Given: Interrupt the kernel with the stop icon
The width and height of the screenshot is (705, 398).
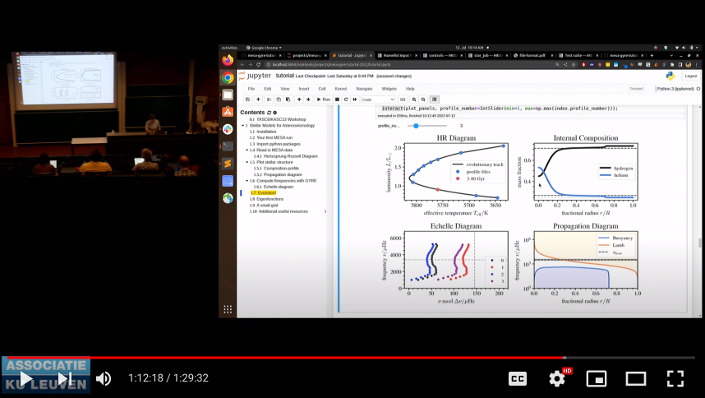Looking at the screenshot, I should (337, 99).
